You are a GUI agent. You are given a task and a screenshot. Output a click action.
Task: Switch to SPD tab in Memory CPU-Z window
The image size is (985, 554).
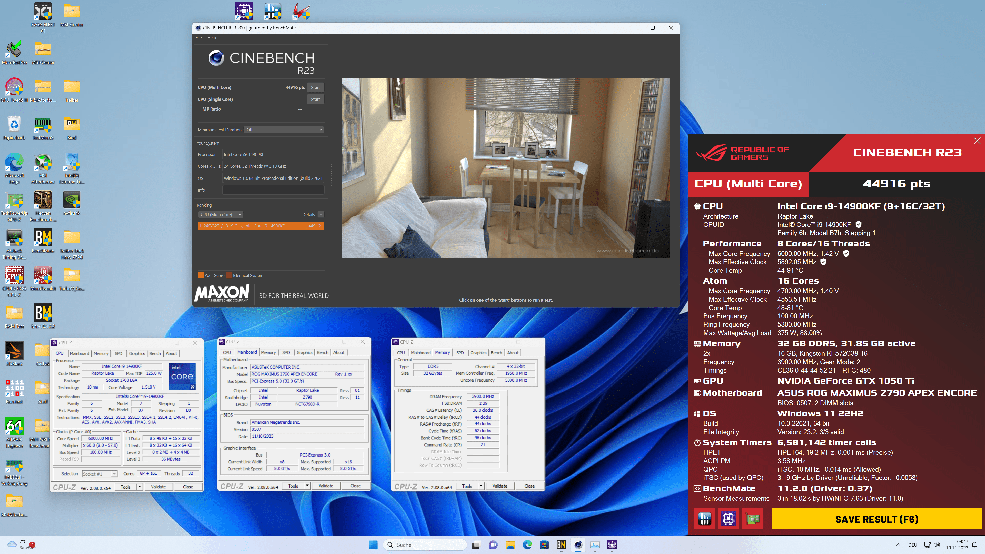pyautogui.click(x=460, y=352)
